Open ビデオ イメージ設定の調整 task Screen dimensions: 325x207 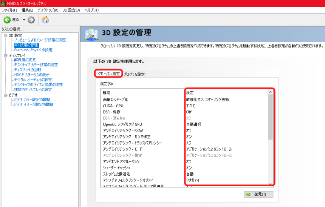(x=34, y=104)
